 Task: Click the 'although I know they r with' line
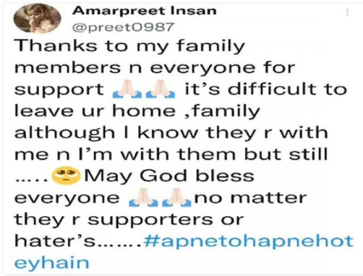(171, 133)
